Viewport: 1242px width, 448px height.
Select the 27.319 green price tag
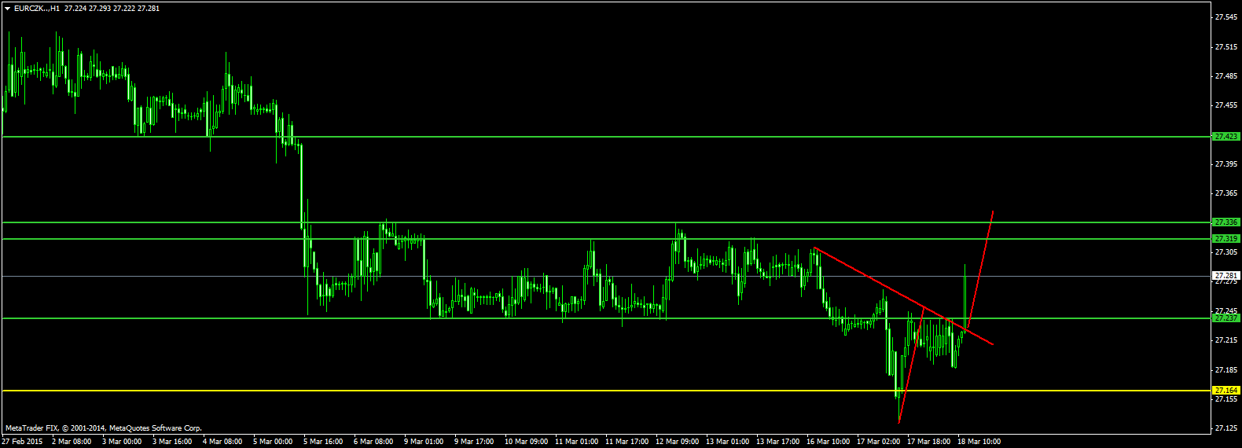(x=1226, y=238)
